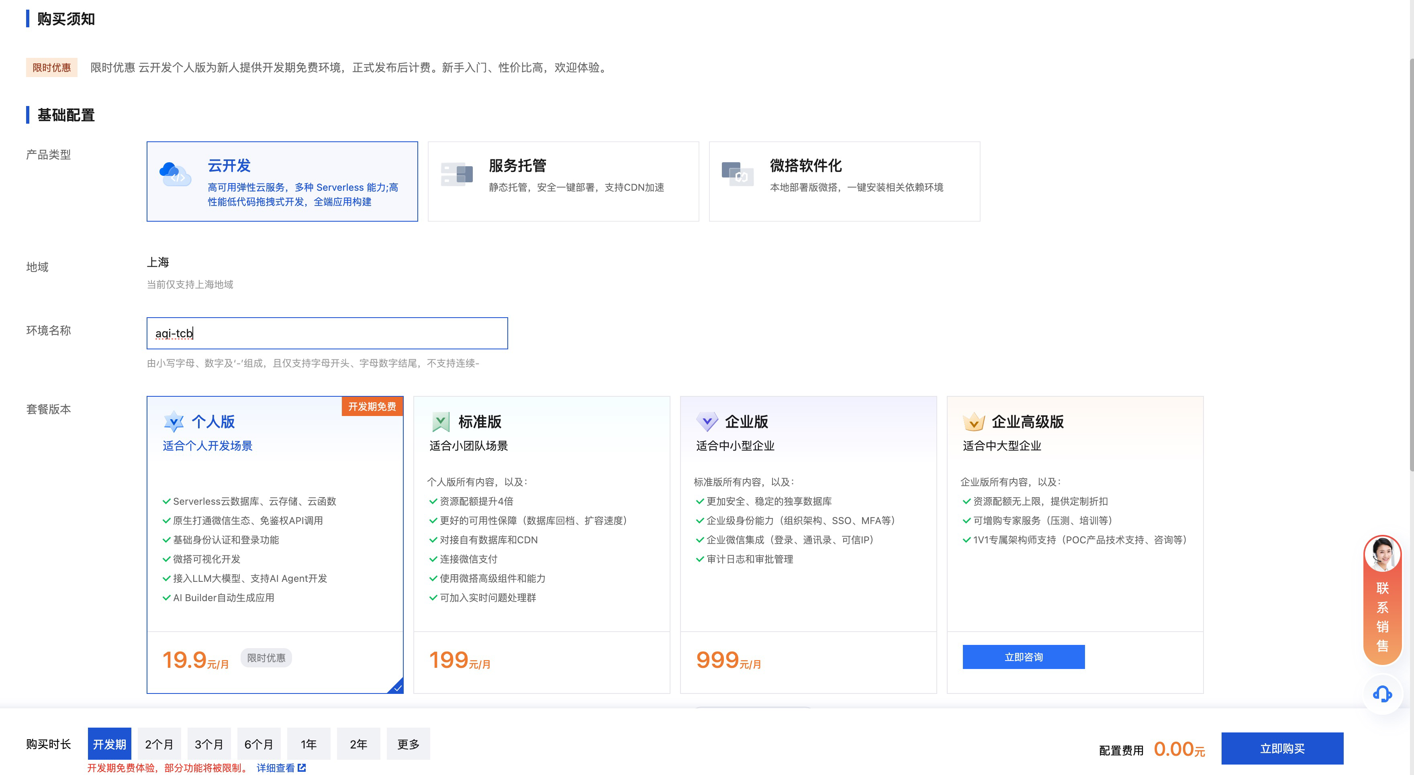Viewport: 1414px width, 775px height.
Task: Click the 199元/月 price text
Action: (460, 660)
